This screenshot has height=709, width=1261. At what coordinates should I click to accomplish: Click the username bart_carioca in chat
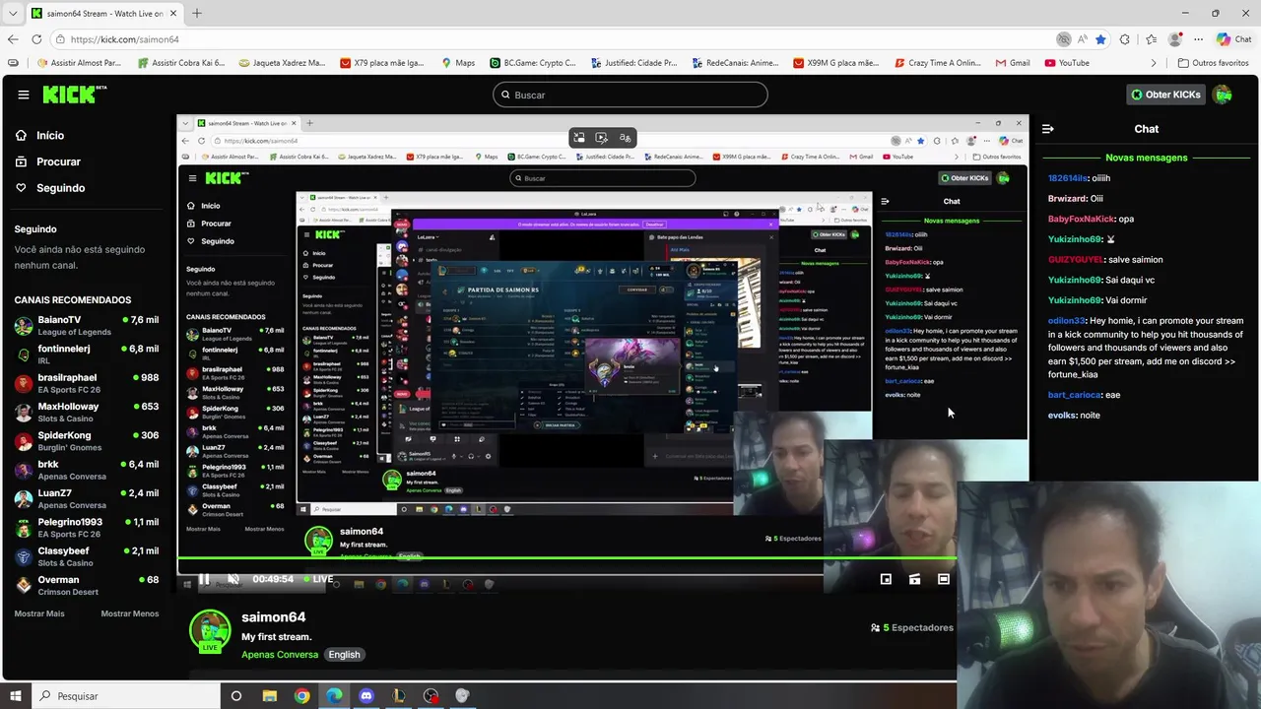pos(1075,395)
